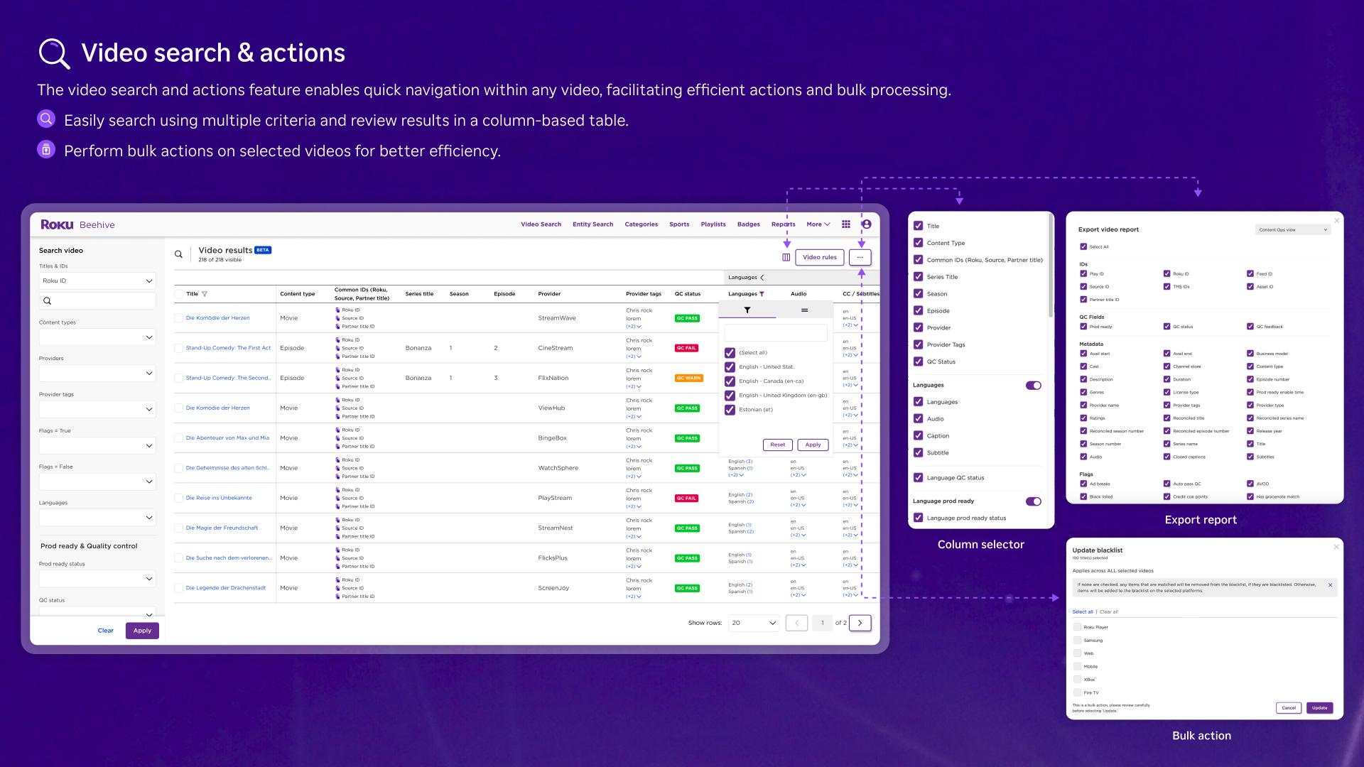
Task: Click the '...' more actions icon
Action: (x=860, y=257)
